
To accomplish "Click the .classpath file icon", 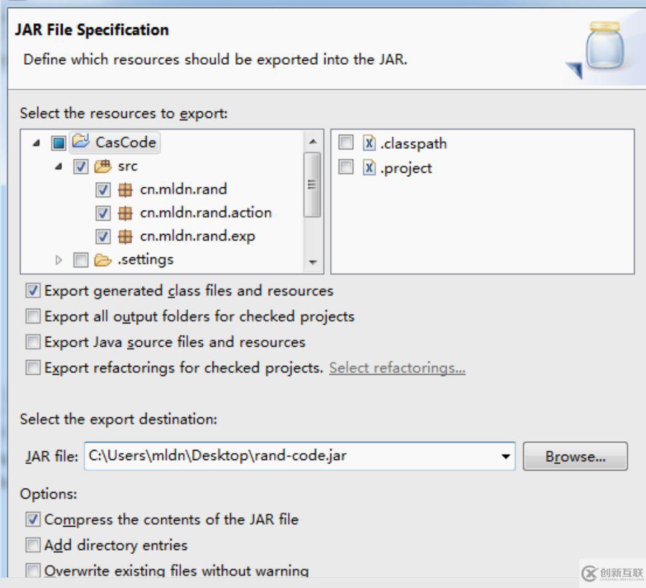I will coord(369,143).
